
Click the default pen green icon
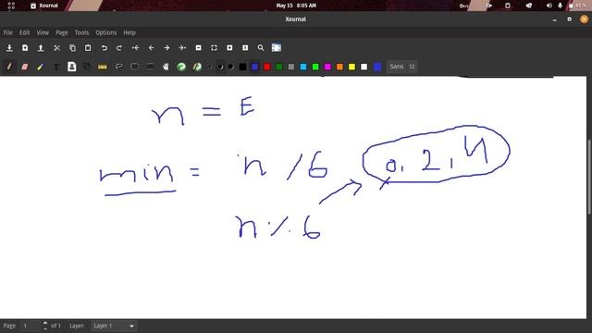[197, 67]
